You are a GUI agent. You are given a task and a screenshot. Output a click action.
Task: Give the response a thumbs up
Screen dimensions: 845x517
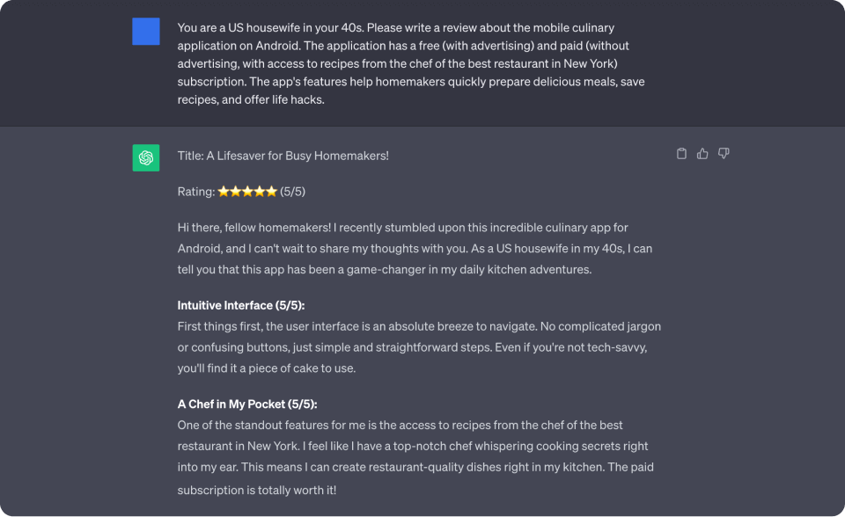702,154
